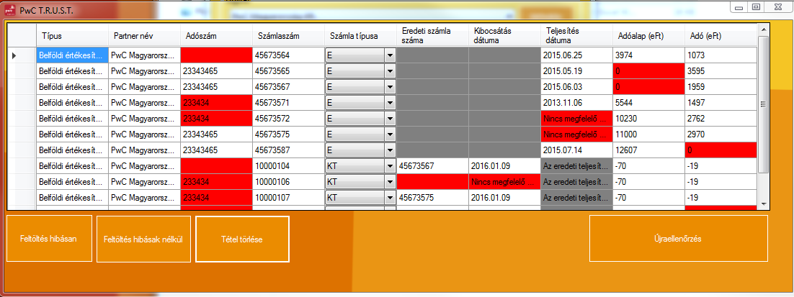The image size is (794, 297).
Task: Click Feltöltés hibásak nélkül button
Action: 143,239
